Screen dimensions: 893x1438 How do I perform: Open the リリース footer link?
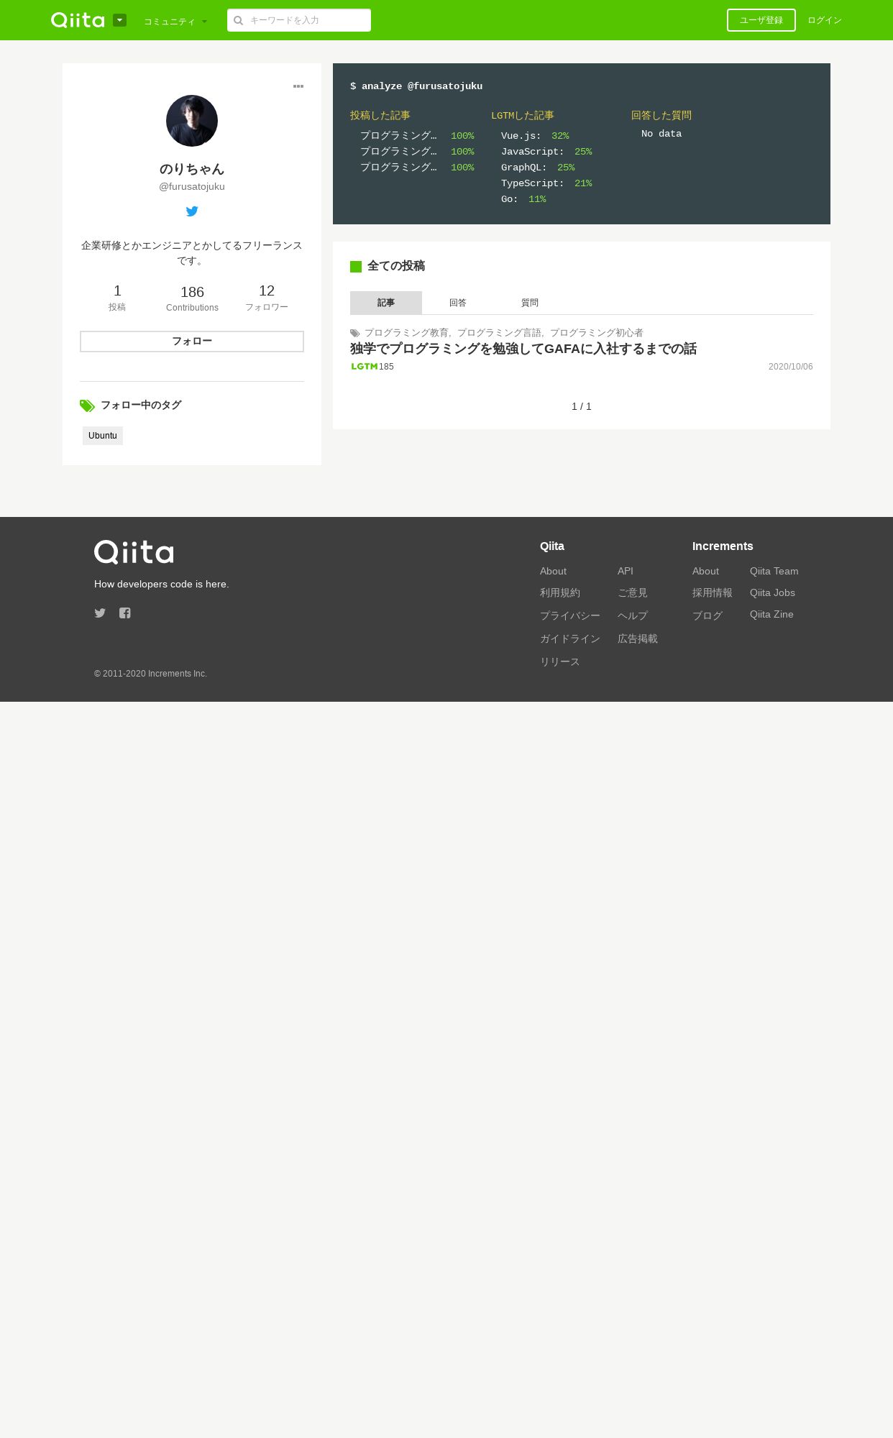[560, 661]
